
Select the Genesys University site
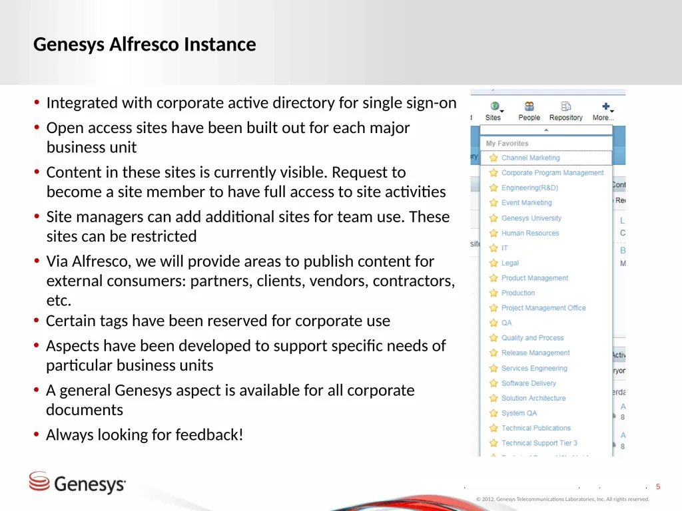531,218
